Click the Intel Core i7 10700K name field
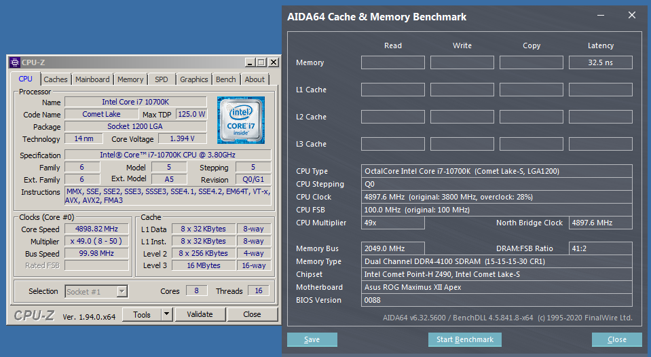This screenshot has height=357, width=651. coord(136,102)
